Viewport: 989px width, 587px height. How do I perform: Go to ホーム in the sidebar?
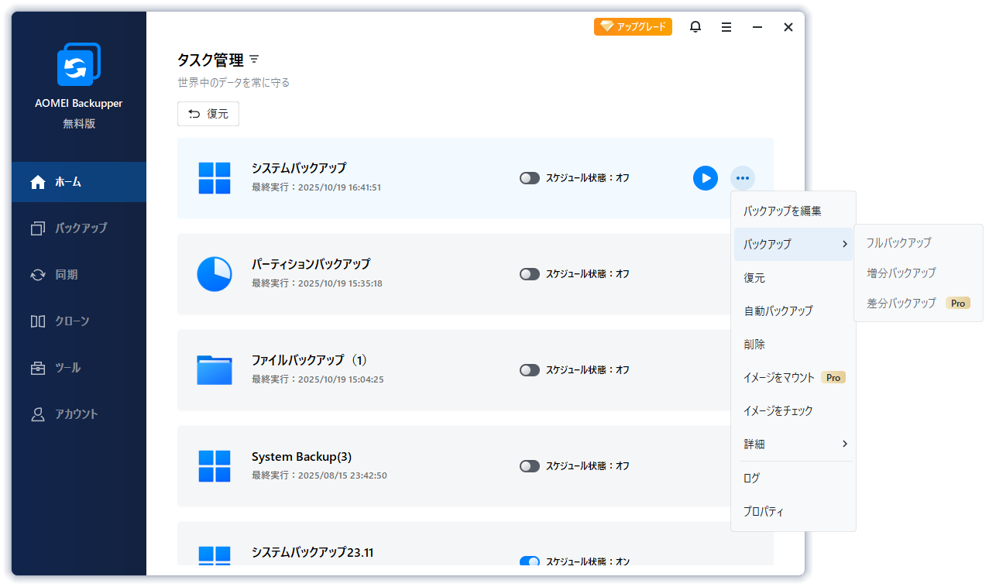pyautogui.click(x=79, y=182)
